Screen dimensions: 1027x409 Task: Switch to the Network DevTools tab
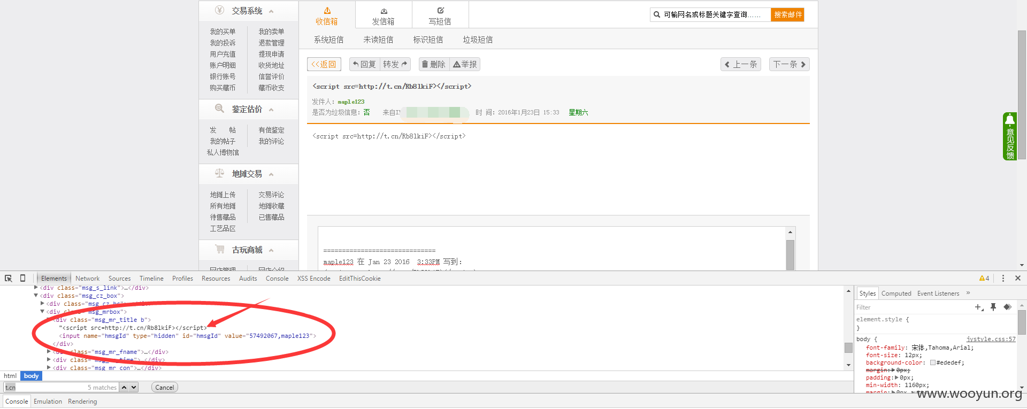[x=88, y=279]
